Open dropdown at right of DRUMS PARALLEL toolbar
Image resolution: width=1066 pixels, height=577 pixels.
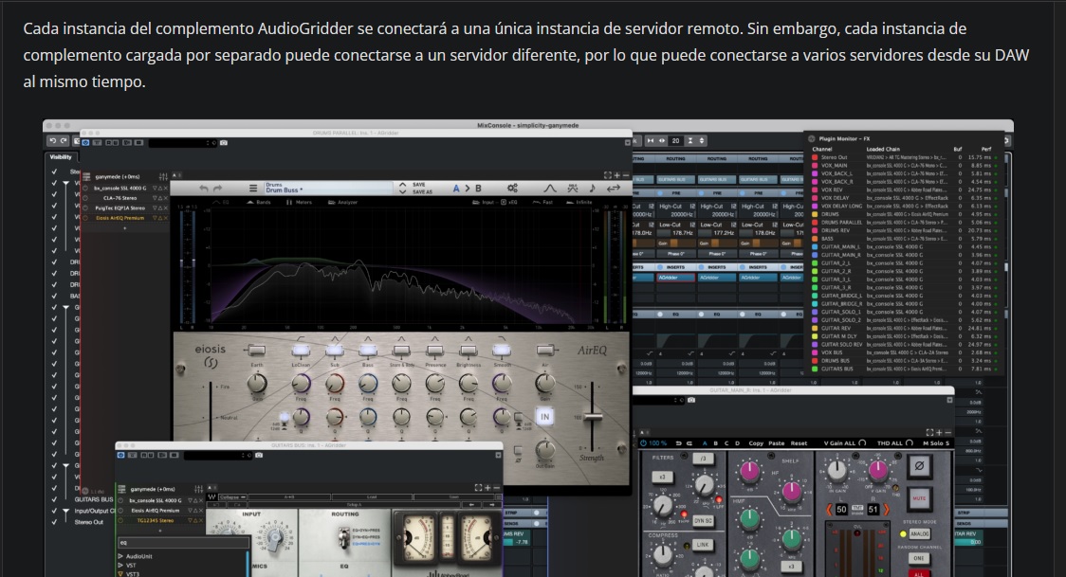628,142
